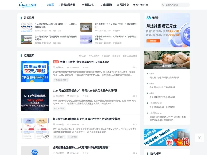Click the SVIP pricing screenshot thumbnail
207x155 pixels.
coord(35,129)
